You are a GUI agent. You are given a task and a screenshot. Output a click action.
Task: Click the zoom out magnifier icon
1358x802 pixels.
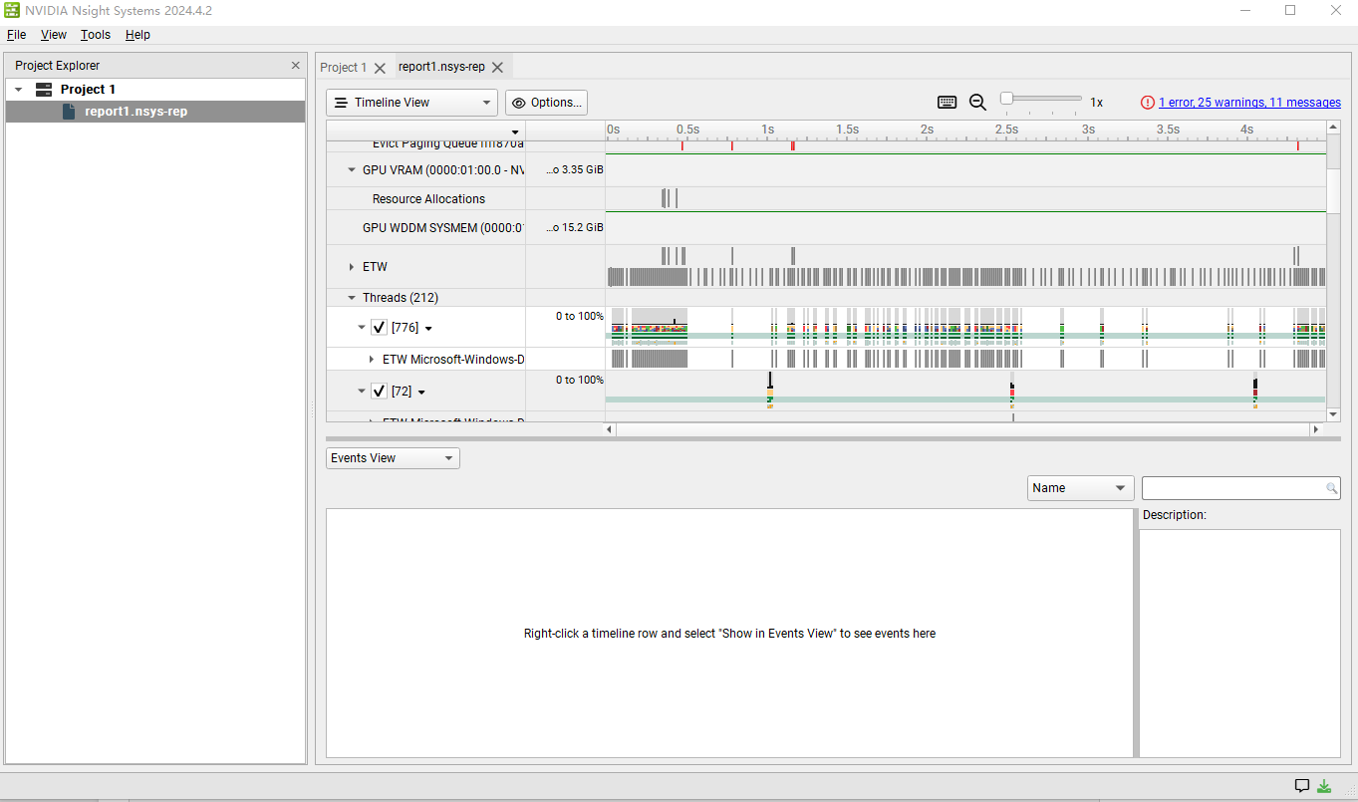pyautogui.click(x=977, y=102)
